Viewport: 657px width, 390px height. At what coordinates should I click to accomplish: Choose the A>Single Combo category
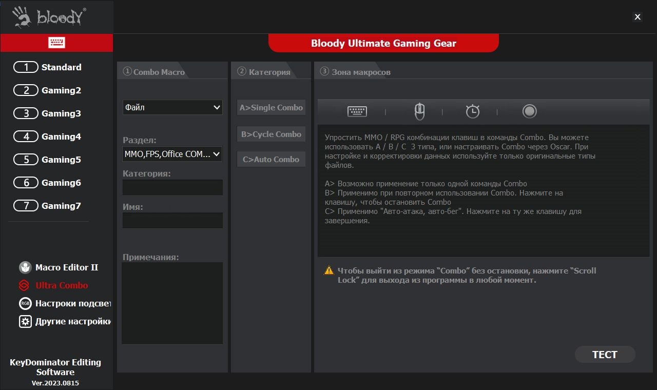pyautogui.click(x=271, y=108)
